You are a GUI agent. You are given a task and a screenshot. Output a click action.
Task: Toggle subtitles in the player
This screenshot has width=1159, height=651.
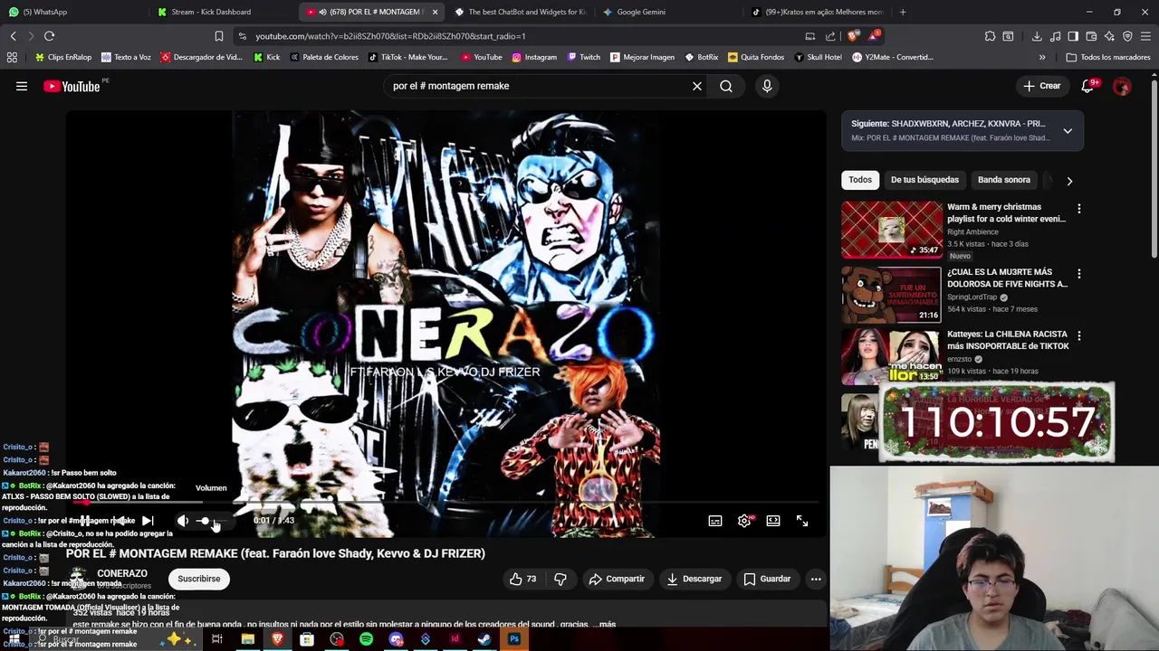click(715, 521)
